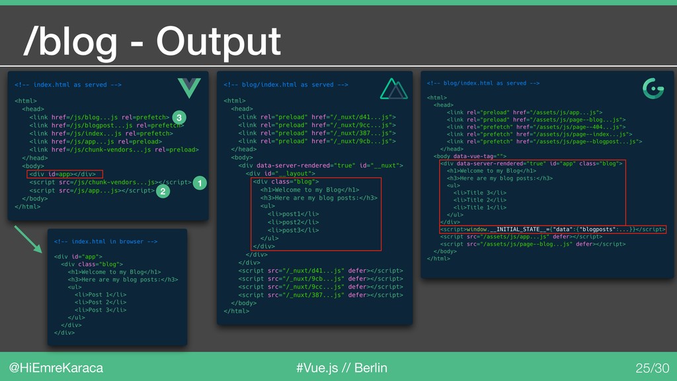The image size is (677, 381).
Task: Click the Nuxt preload link "/_nuxt/d41...js"
Action: (317, 117)
